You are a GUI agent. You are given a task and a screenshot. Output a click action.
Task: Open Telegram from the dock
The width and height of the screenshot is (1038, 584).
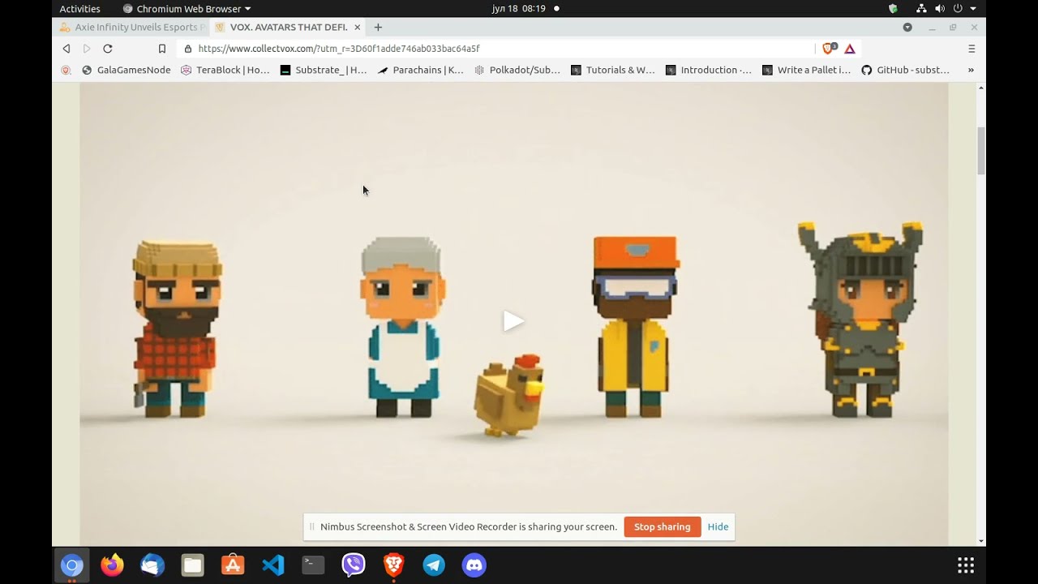coord(434,565)
